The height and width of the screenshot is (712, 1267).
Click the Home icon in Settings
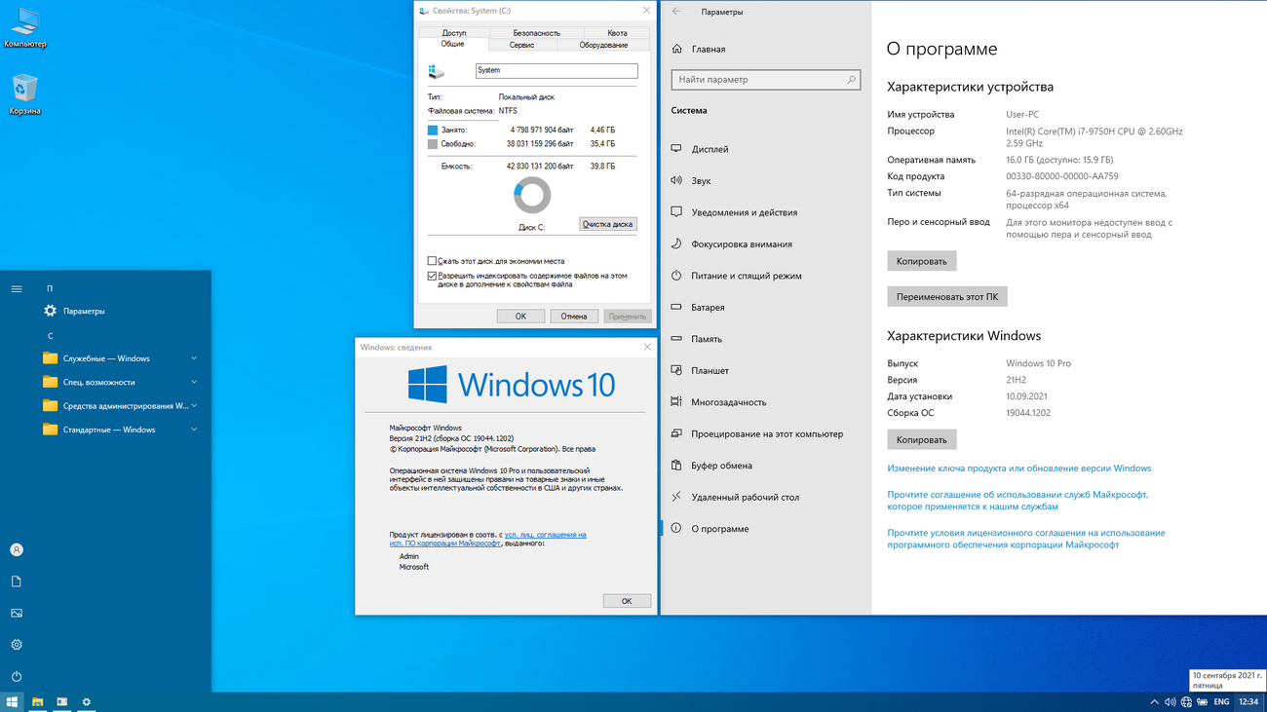[677, 49]
